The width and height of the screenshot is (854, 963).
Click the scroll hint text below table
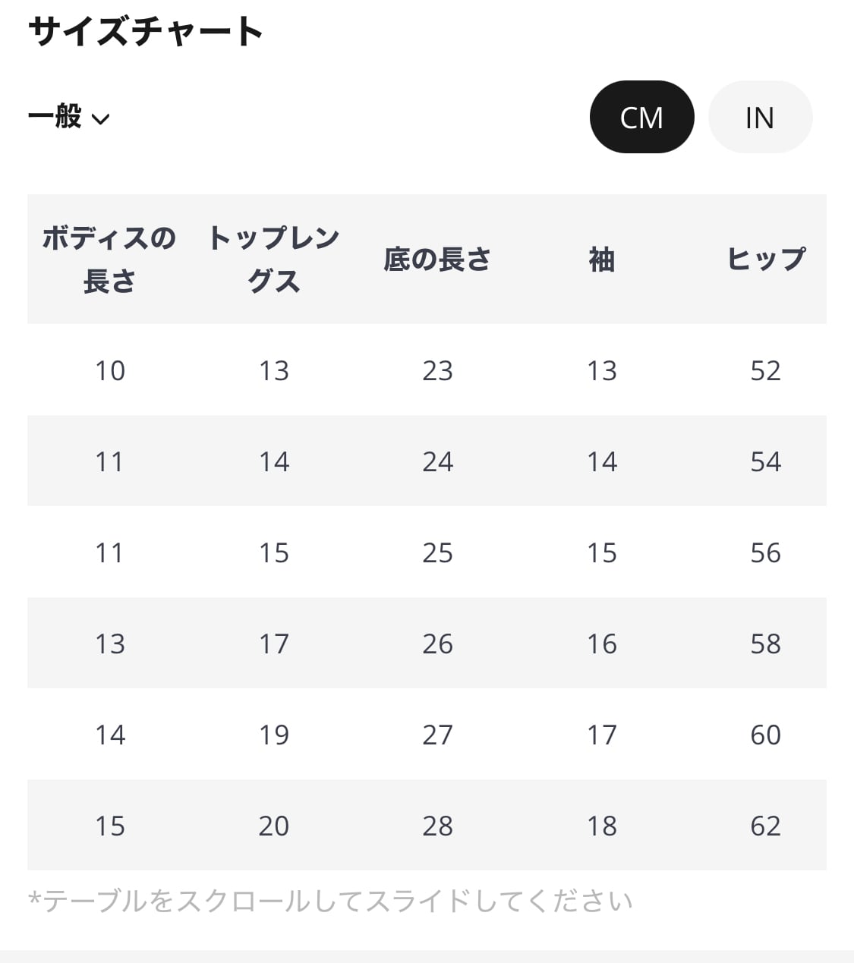coord(330,902)
